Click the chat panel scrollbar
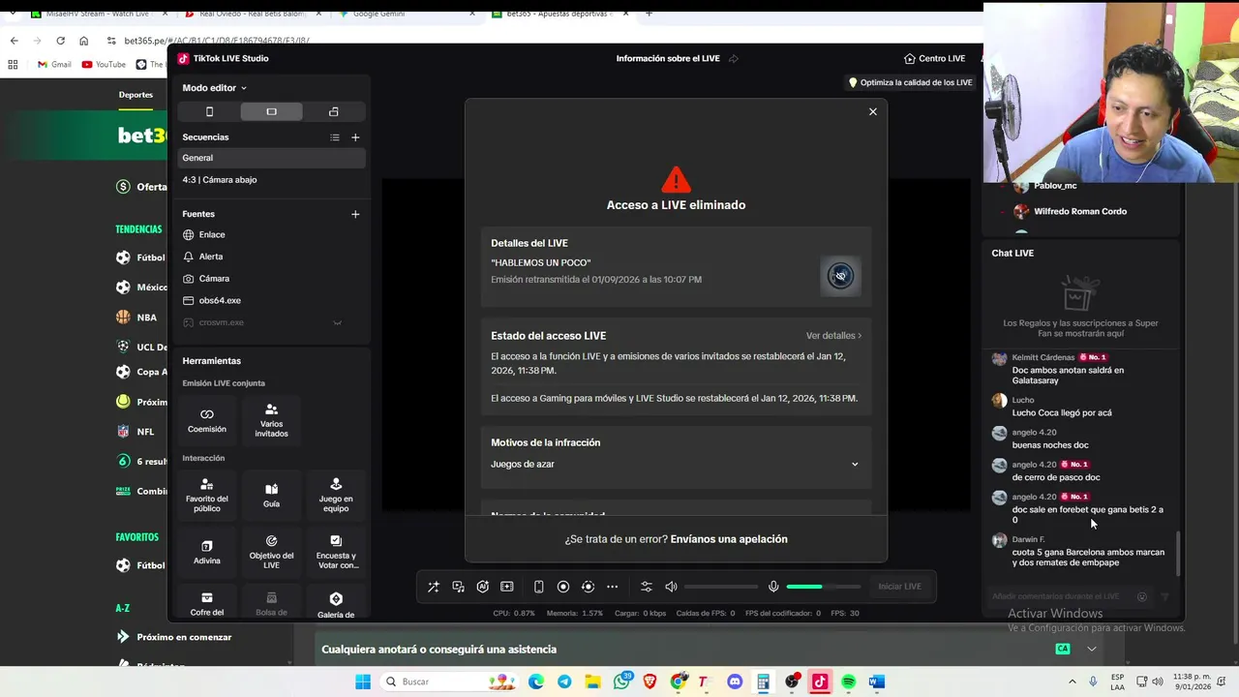 point(1178,553)
